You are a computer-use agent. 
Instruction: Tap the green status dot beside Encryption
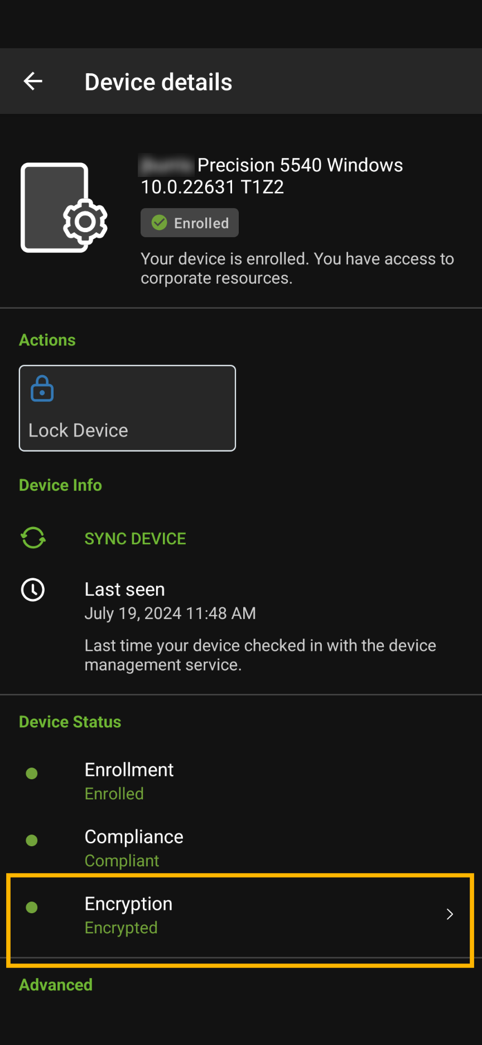(32, 907)
